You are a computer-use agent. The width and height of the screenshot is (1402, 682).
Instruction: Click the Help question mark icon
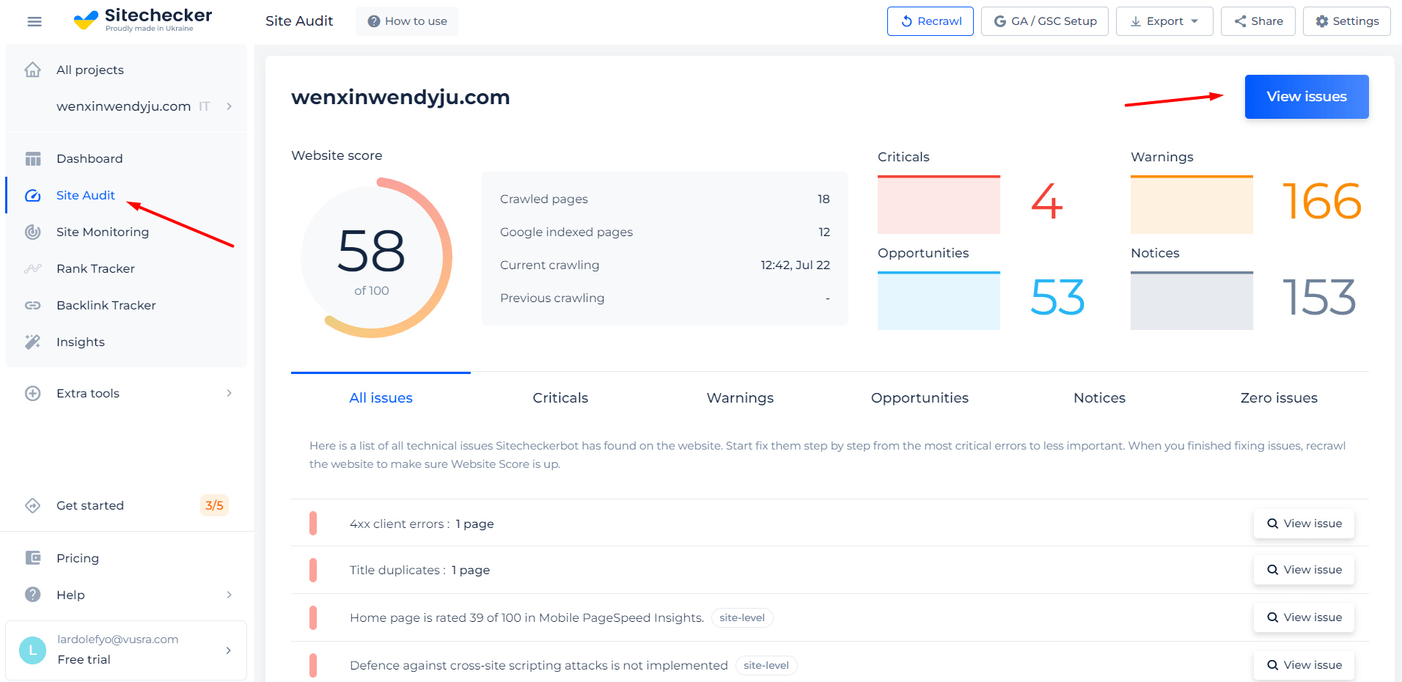point(33,595)
